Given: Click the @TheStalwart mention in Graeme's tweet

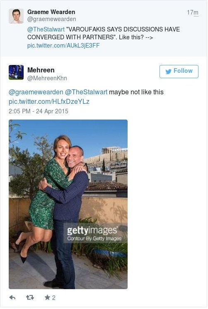Looking at the screenshot, I should pyautogui.click(x=46, y=29).
